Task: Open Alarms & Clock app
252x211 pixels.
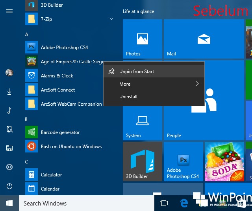Action: tap(64, 75)
